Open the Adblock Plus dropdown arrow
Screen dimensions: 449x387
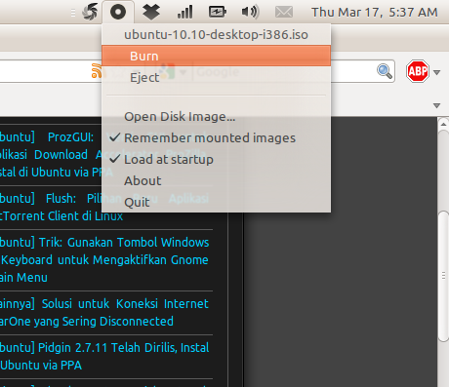point(437,72)
